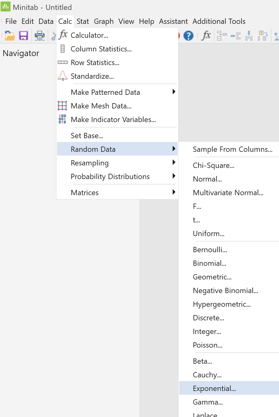This screenshot has height=417, width=279.
Task: Choose Cauchy... distribution option
Action: tap(229, 375)
